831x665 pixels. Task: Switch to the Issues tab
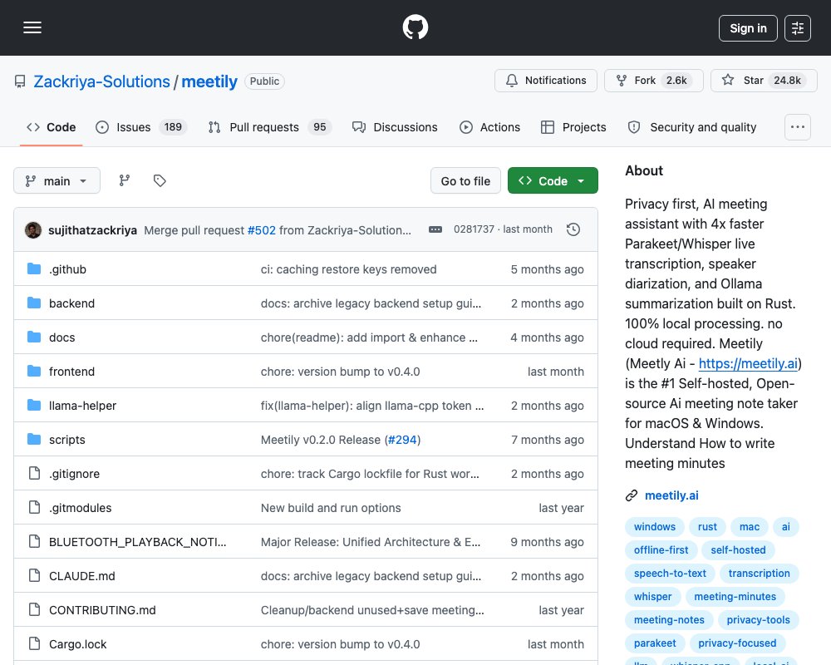click(140, 127)
